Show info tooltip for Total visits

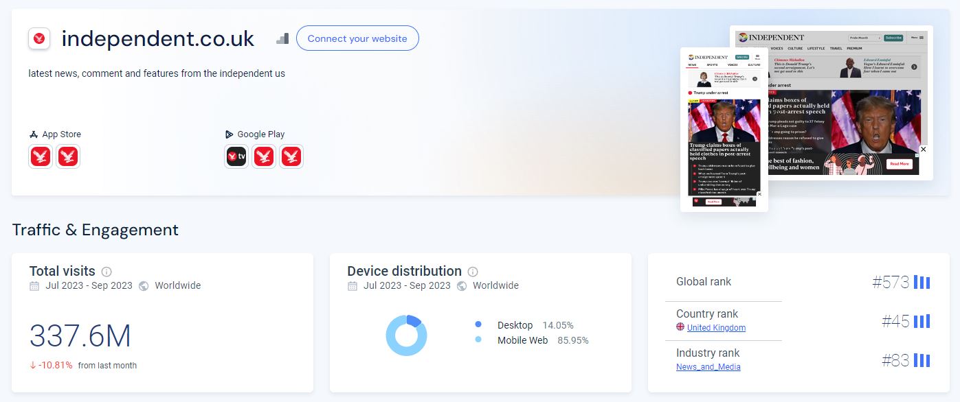click(x=107, y=272)
